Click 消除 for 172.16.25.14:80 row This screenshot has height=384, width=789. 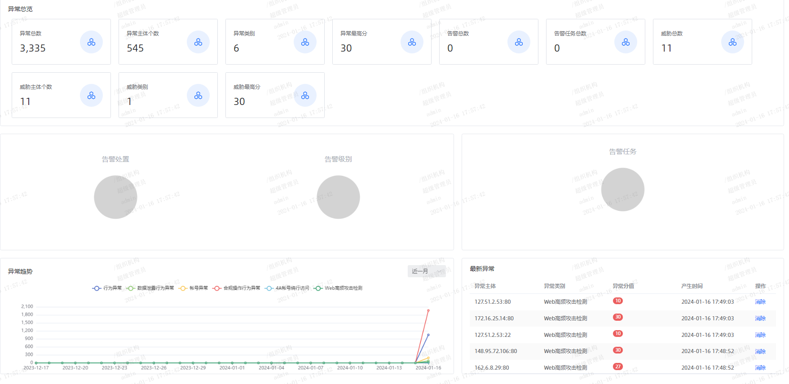coord(760,319)
